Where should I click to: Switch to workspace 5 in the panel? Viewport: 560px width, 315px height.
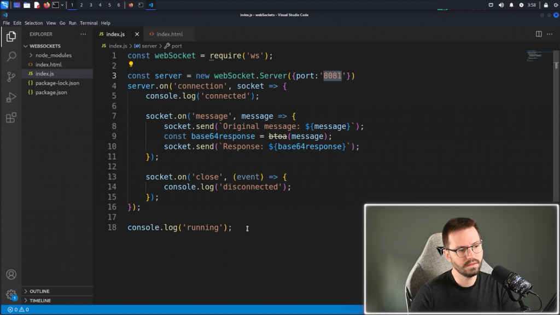(109, 5)
